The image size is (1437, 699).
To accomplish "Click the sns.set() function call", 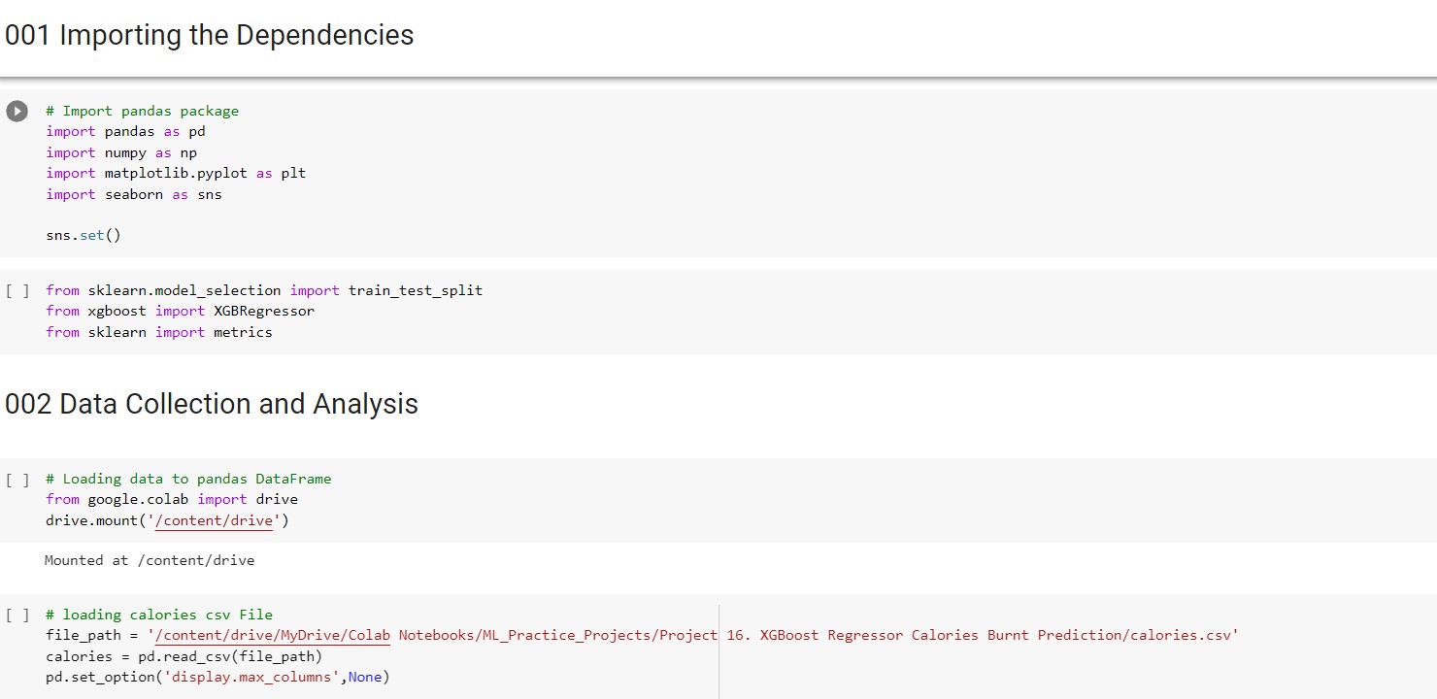I will pos(82,235).
